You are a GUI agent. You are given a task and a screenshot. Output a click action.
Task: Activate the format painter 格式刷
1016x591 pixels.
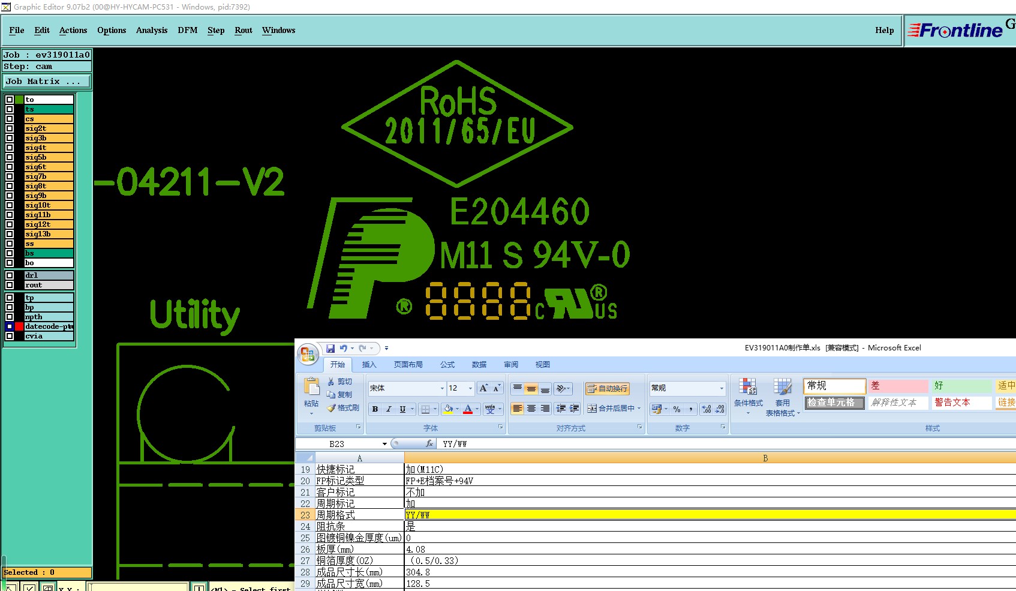(x=343, y=408)
